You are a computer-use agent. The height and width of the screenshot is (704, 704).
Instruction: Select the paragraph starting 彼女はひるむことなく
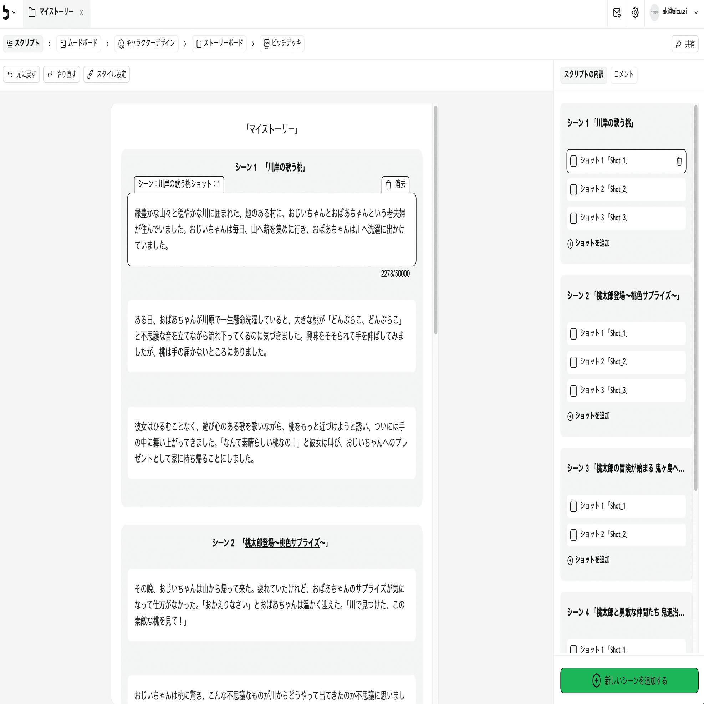[x=271, y=443]
